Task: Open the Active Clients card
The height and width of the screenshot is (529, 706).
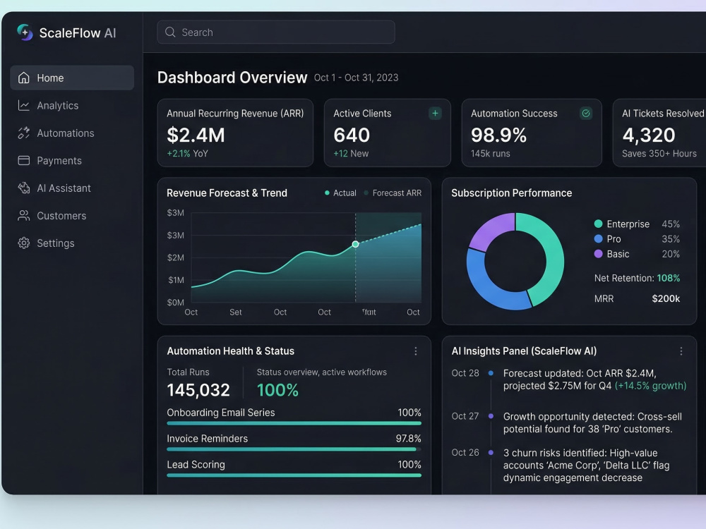Action: pyautogui.click(x=387, y=133)
